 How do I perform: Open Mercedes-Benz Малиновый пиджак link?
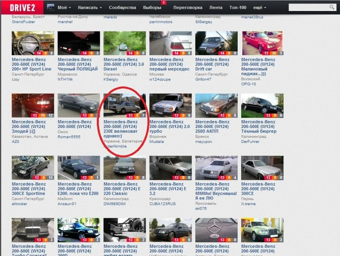click(258, 66)
